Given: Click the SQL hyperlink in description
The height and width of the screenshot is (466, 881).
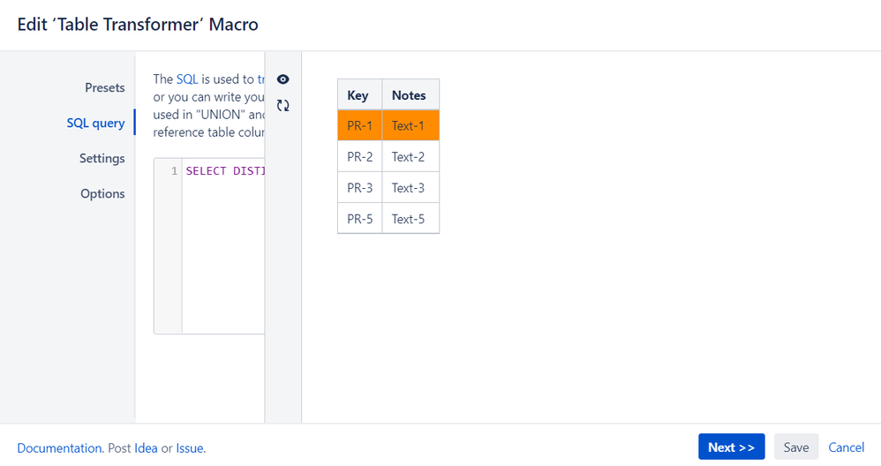Looking at the screenshot, I should (187, 79).
